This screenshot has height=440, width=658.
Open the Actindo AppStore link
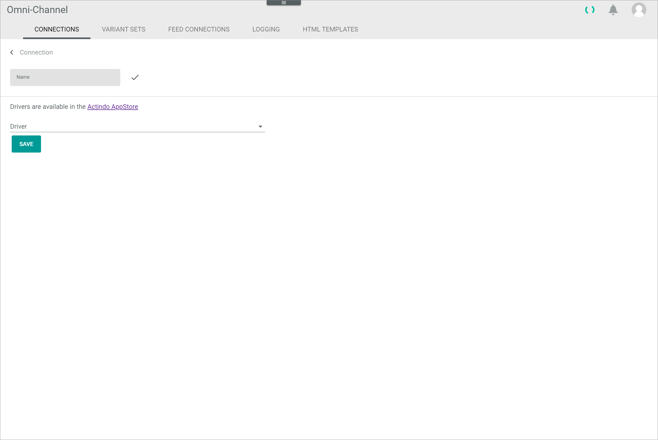(113, 107)
